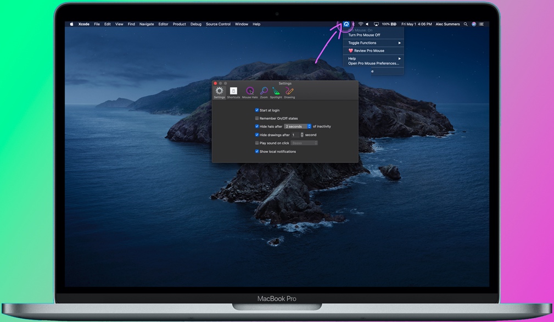
Task: Click Turn Pro Mouse Off
Action: tap(364, 34)
